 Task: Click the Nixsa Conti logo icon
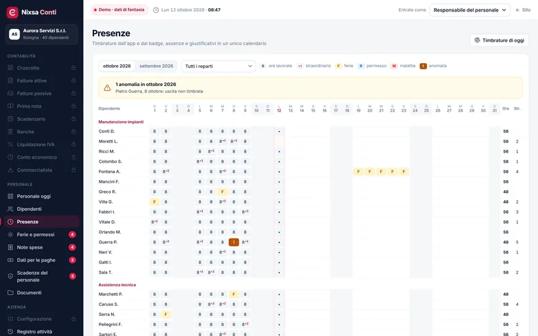[12, 12]
